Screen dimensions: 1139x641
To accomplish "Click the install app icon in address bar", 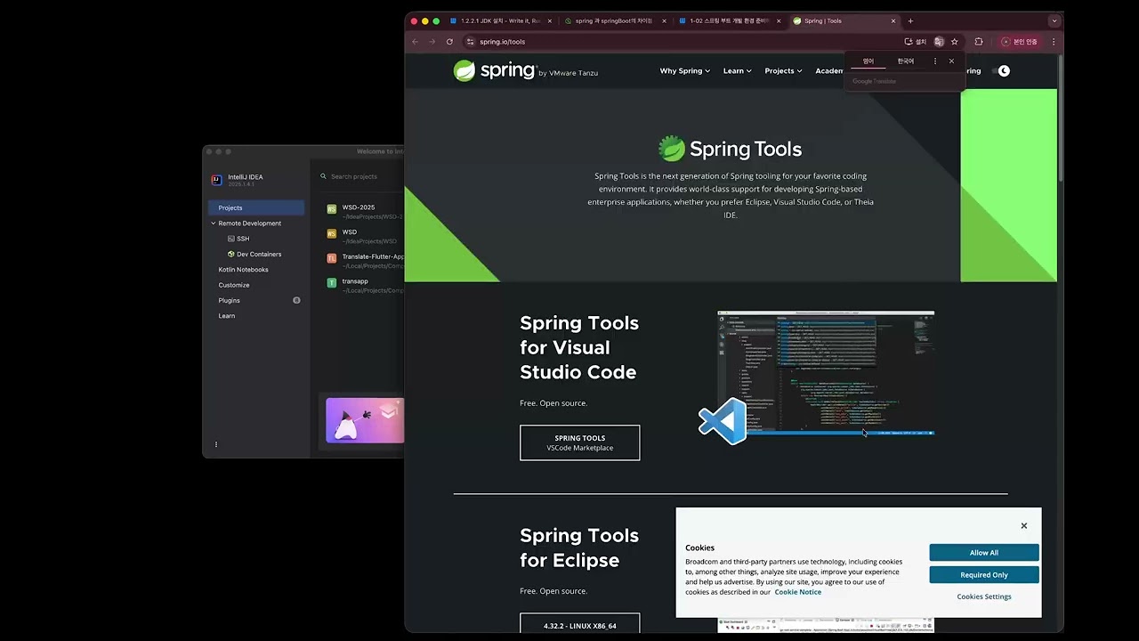I will [x=915, y=42].
